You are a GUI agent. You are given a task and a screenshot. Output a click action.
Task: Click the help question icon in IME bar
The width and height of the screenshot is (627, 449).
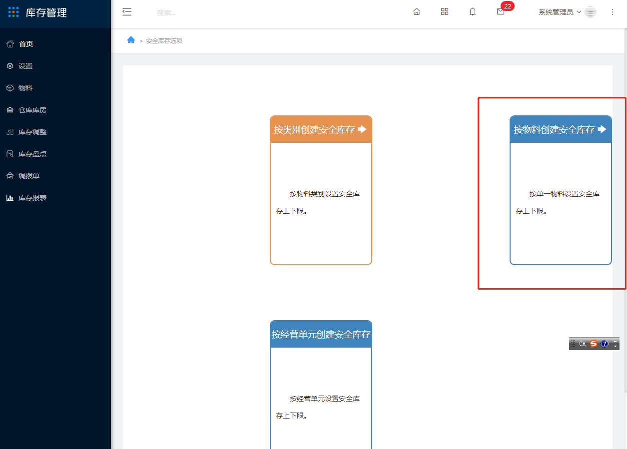tap(605, 344)
